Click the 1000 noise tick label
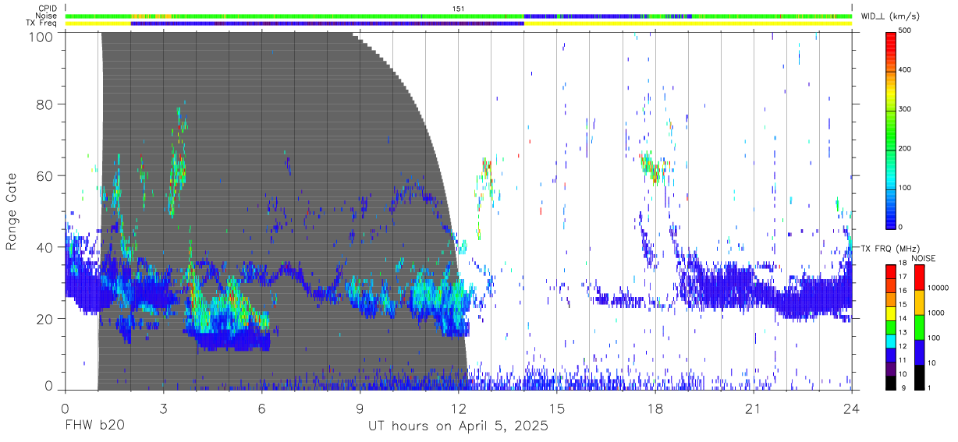The image size is (958, 442). [x=935, y=313]
